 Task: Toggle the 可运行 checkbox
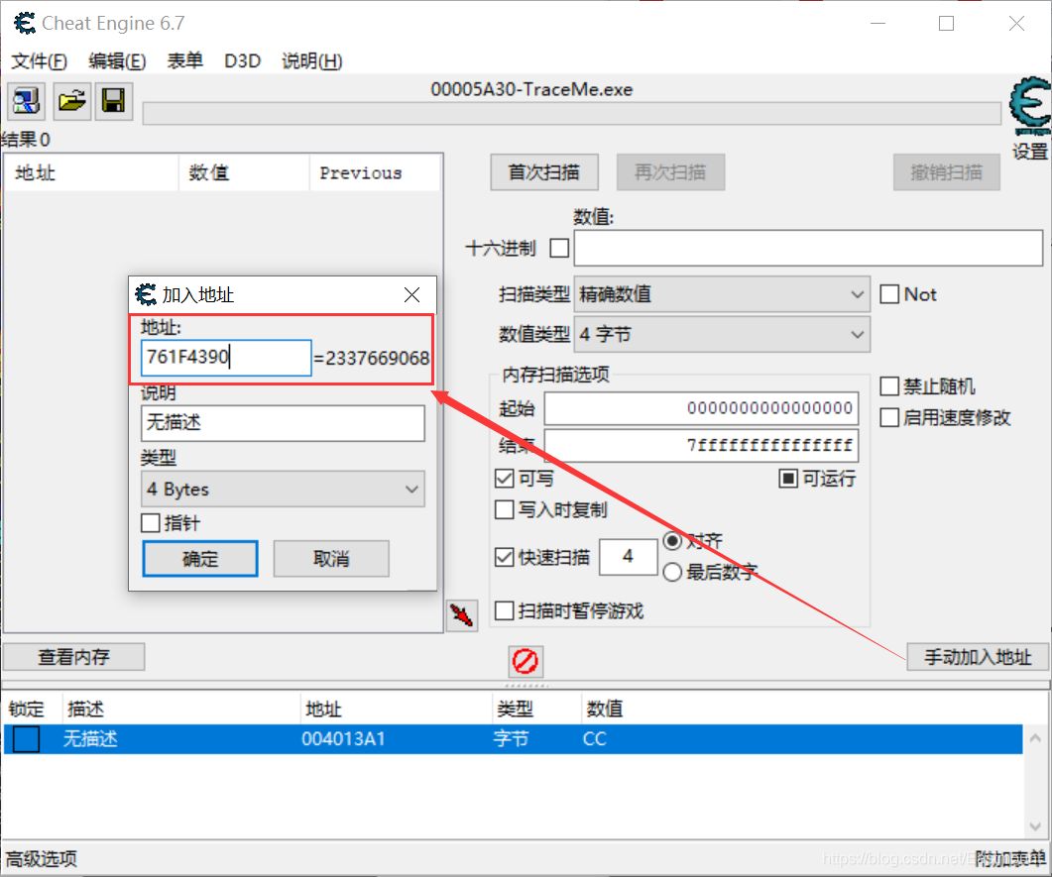[x=788, y=479]
